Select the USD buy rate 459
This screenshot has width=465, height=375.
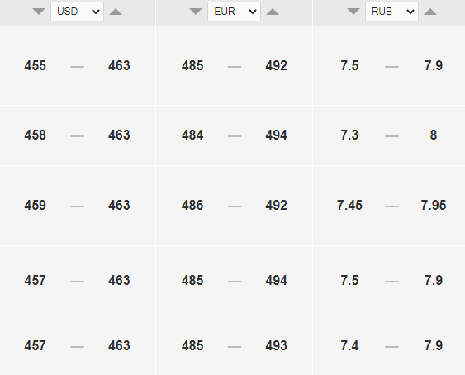(x=36, y=205)
